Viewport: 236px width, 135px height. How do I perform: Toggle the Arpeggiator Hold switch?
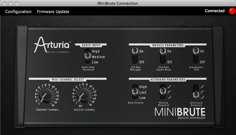196,56
